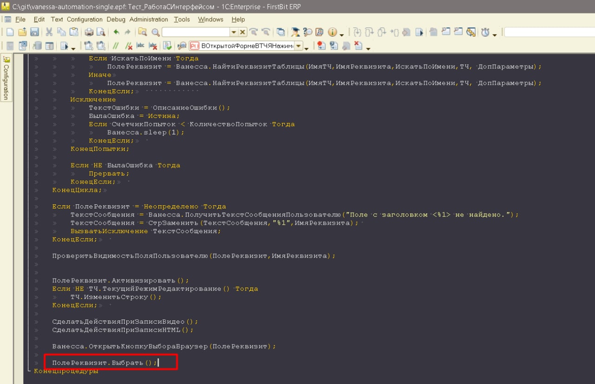The image size is (595, 384).
Task: Click the 'abc' remove line break icon
Action: click(153, 46)
